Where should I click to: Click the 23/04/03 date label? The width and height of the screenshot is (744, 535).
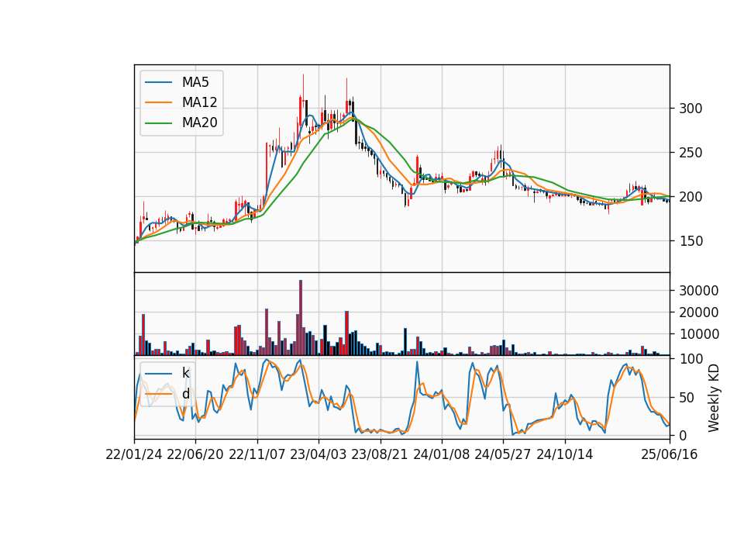pyautogui.click(x=319, y=454)
